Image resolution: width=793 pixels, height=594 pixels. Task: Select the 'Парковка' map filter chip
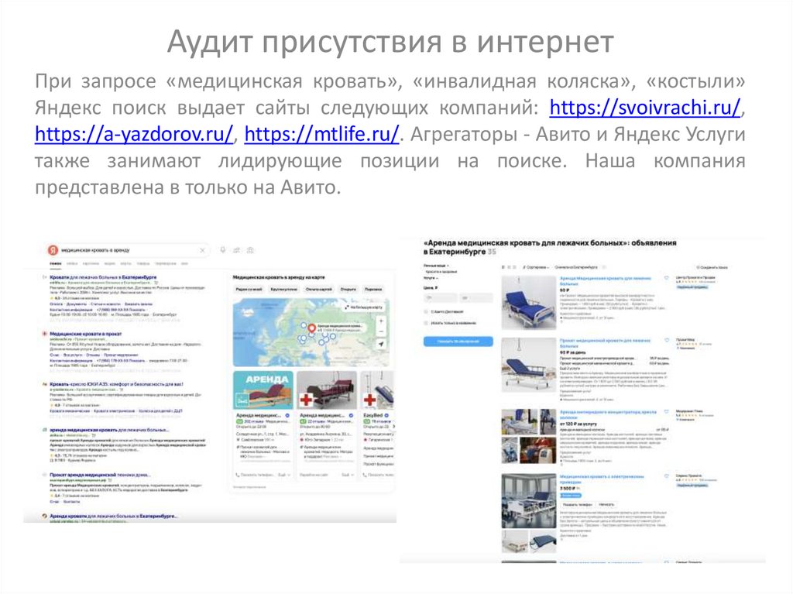tap(373, 290)
